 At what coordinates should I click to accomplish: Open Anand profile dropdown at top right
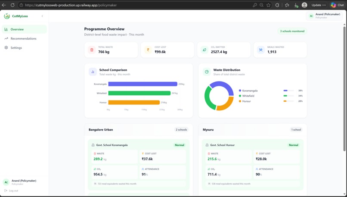coord(325,16)
